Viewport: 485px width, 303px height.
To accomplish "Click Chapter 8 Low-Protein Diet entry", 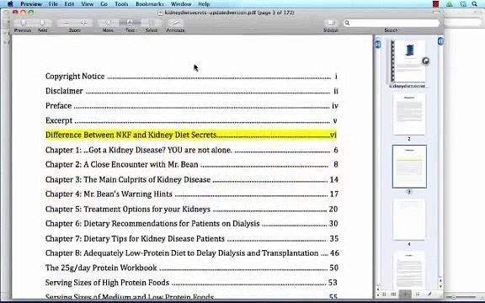I will point(192,253).
